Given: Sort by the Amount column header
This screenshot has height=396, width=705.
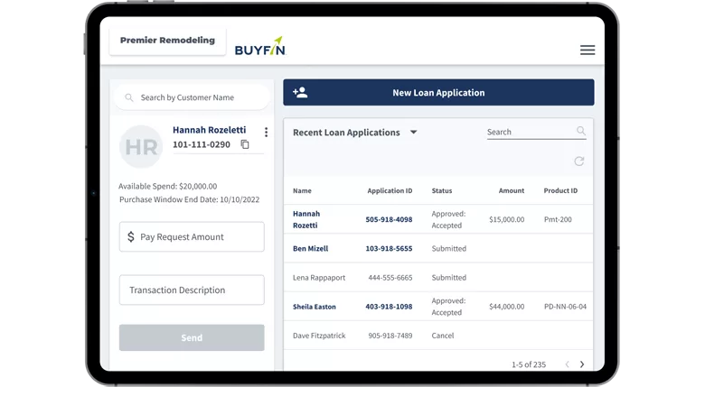Looking at the screenshot, I should pyautogui.click(x=512, y=191).
